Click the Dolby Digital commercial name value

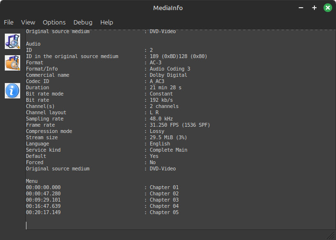pos(168,75)
